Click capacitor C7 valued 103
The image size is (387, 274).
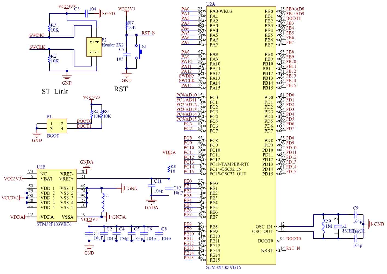126,54
